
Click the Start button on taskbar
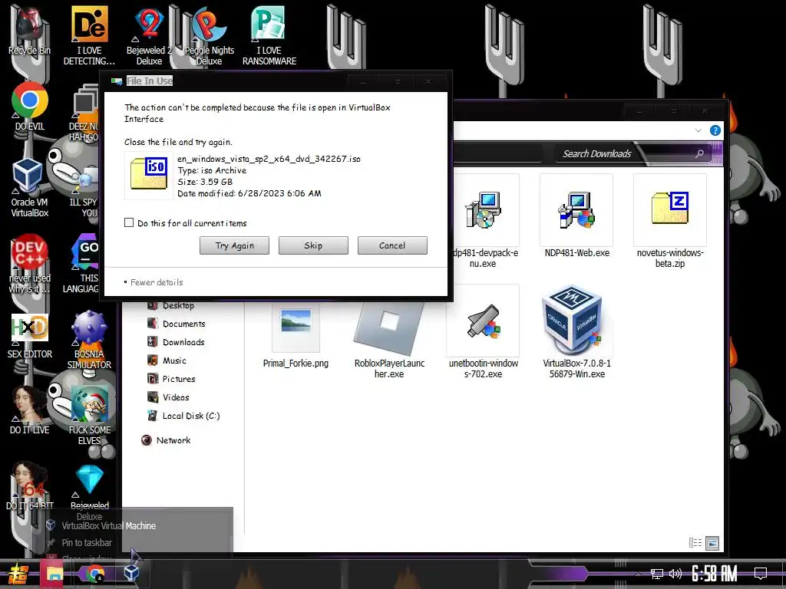pos(18,574)
